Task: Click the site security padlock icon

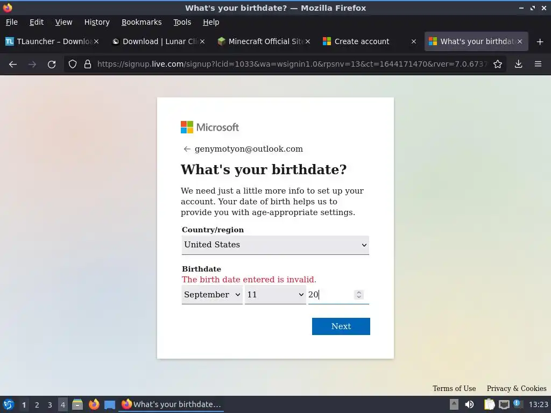Action: tap(88, 65)
